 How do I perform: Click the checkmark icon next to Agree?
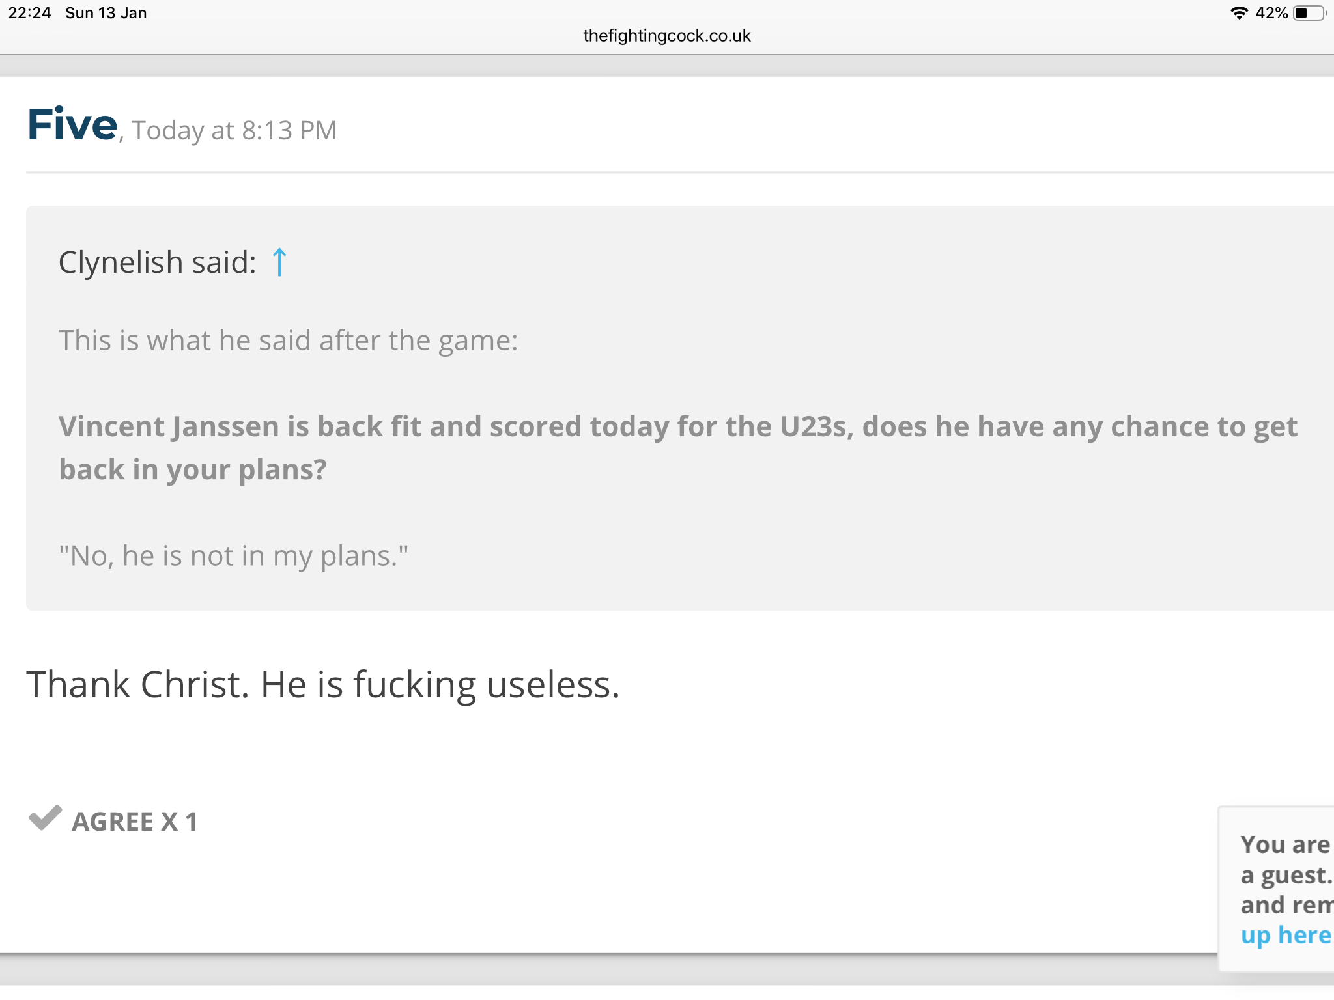[x=45, y=818]
